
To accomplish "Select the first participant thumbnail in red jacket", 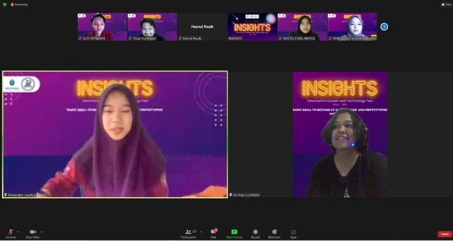I will click(x=102, y=26).
